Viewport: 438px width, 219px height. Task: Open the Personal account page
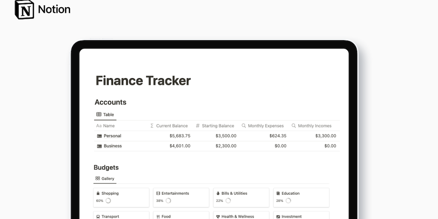[112, 136]
